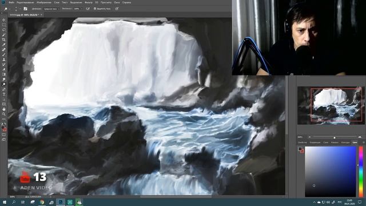Image resolution: width=366 pixels, height=206 pixels.
Task: Open toolbar foreground/background color swatches
Action: (4, 128)
